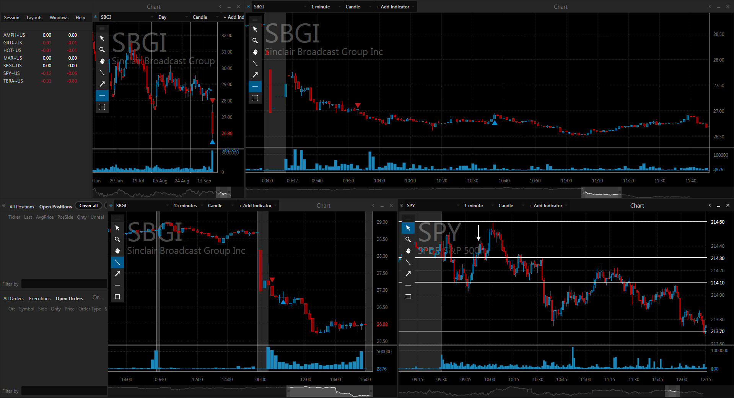This screenshot has width=734, height=398.
Task: Adjust SBGI 15 minutes chart range slider handle
Action: [330, 391]
